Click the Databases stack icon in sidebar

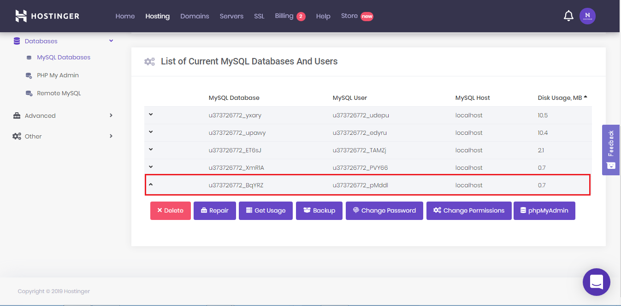[17, 41]
